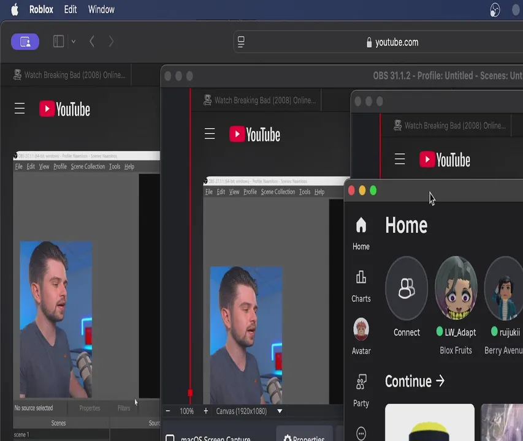The width and height of the screenshot is (523, 441).
Task: Select the macOS Screen Capture source
Action: (215, 439)
